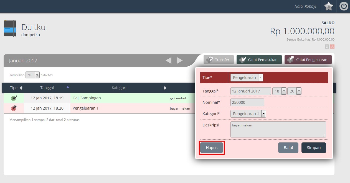Screen dimensions: 350x183
Task: Open the Tampilkan 50 entries dropdown
Action: pos(33,75)
